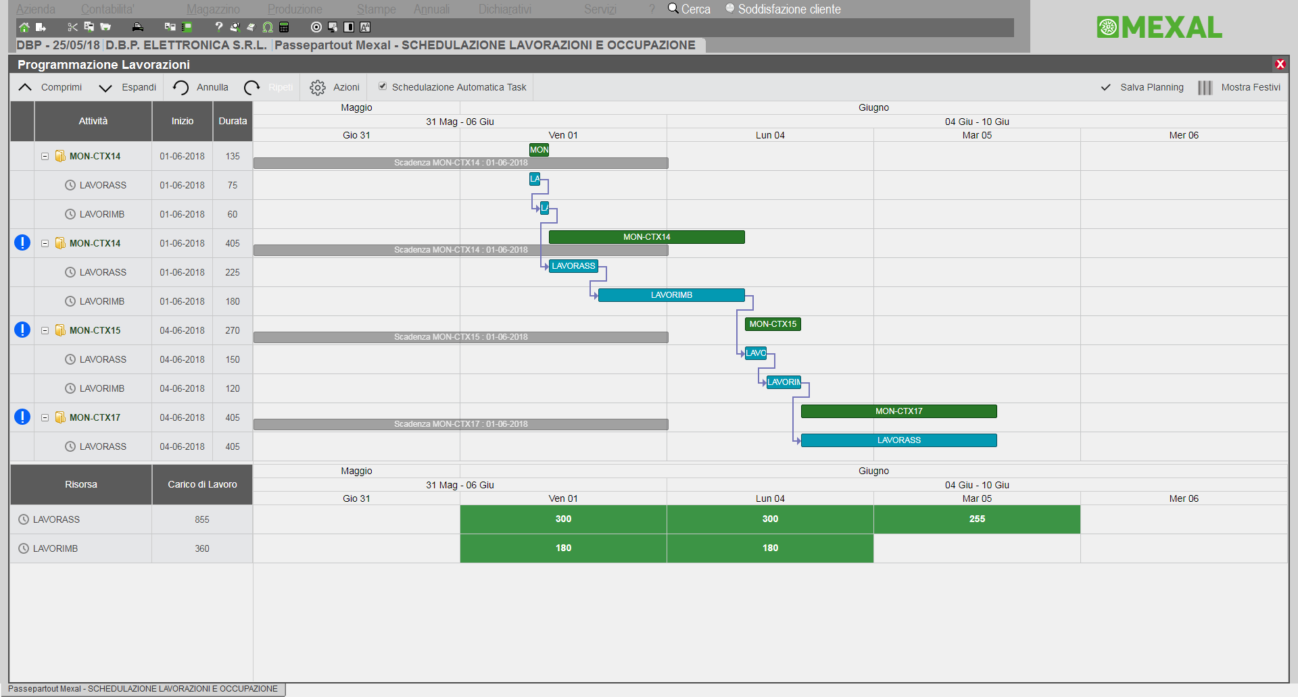This screenshot has width=1298, height=697.
Task: Click the scissors cut icon
Action: 72,27
